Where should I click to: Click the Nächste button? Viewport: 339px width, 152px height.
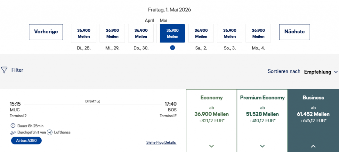coord(294,32)
